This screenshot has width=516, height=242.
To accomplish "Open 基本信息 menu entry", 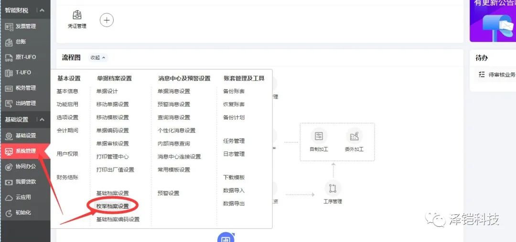I will (67, 92).
